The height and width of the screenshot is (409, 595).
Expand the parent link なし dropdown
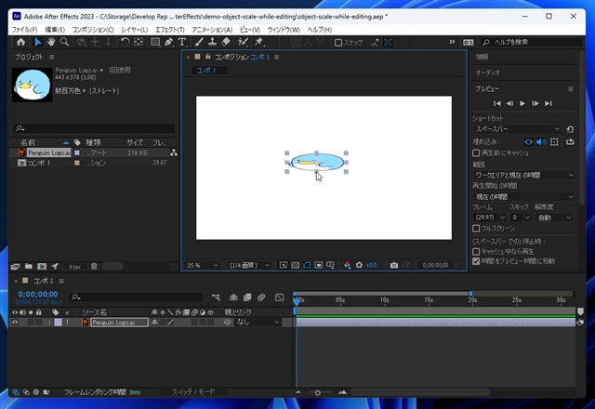257,322
